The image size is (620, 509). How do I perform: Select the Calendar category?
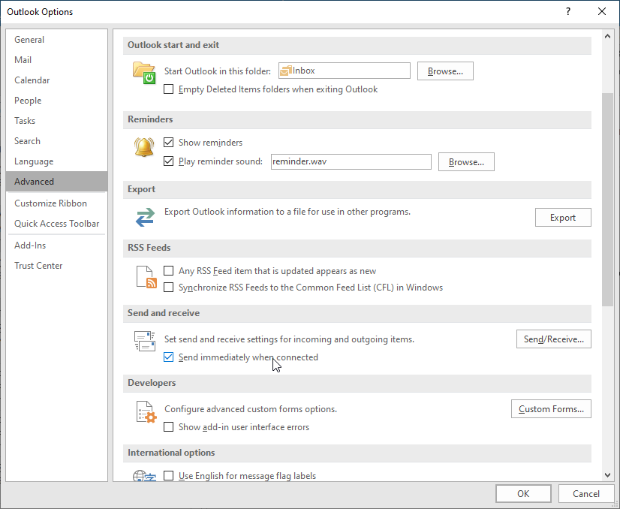56,80
